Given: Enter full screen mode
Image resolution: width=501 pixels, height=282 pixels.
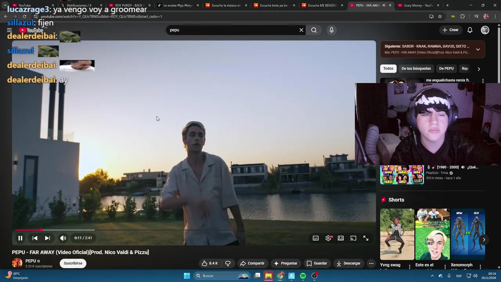Looking at the screenshot, I should pyautogui.click(x=366, y=238).
